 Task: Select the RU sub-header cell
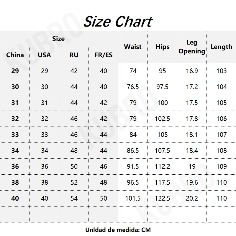coord(74,55)
